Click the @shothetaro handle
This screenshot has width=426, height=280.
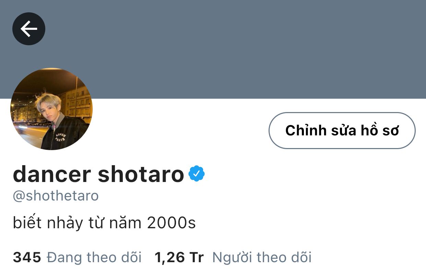(56, 196)
